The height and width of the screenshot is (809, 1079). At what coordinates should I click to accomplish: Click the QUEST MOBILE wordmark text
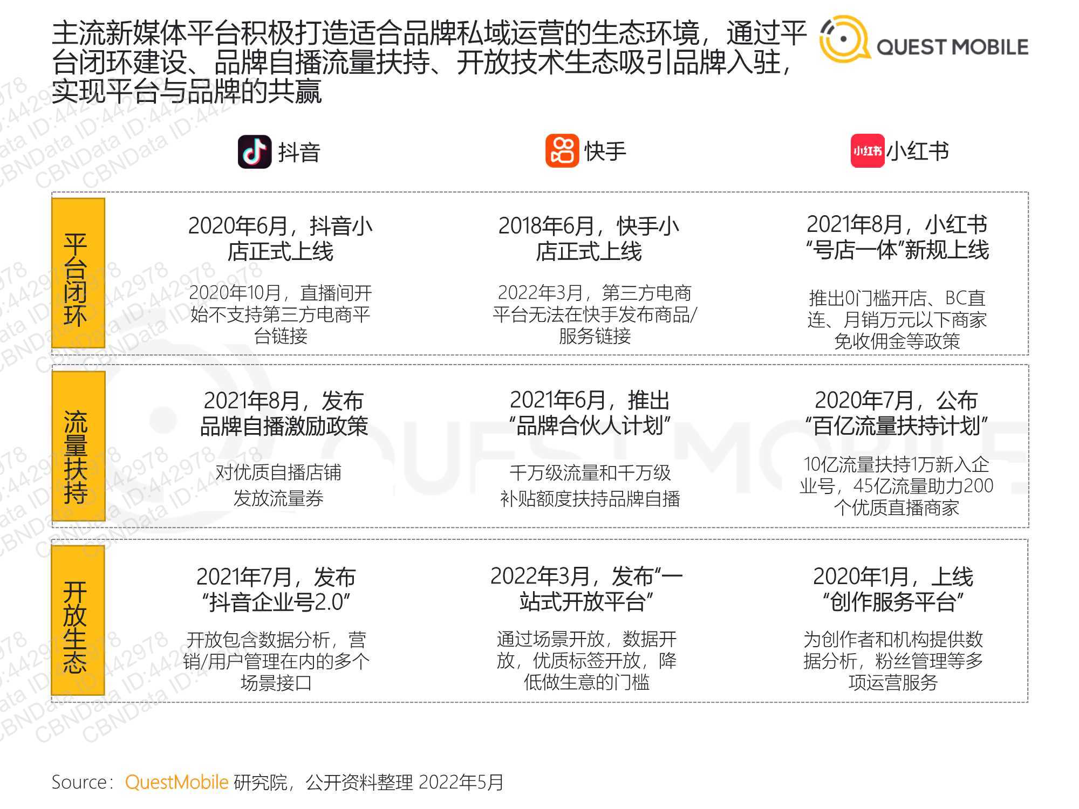coord(953,47)
